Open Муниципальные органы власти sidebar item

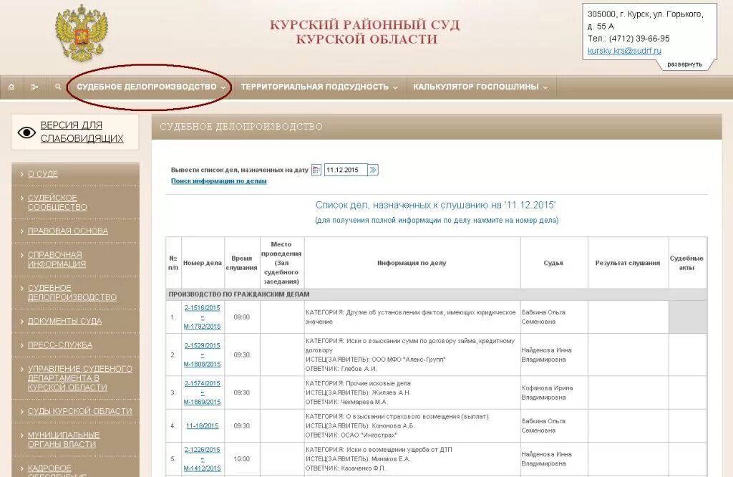[x=64, y=440]
